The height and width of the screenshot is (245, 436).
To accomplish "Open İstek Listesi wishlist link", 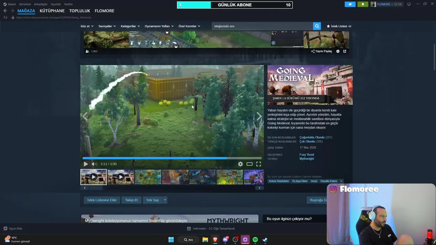I will (339, 26).
